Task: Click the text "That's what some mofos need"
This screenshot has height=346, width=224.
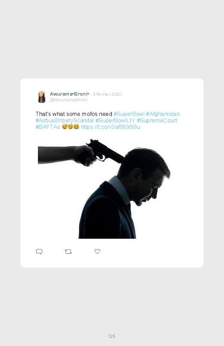Action: click(74, 114)
